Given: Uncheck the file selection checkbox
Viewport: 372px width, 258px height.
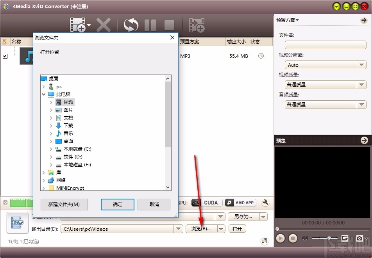Looking at the screenshot, I should (x=5, y=56).
